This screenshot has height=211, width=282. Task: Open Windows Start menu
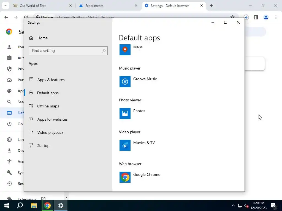coord(7,206)
